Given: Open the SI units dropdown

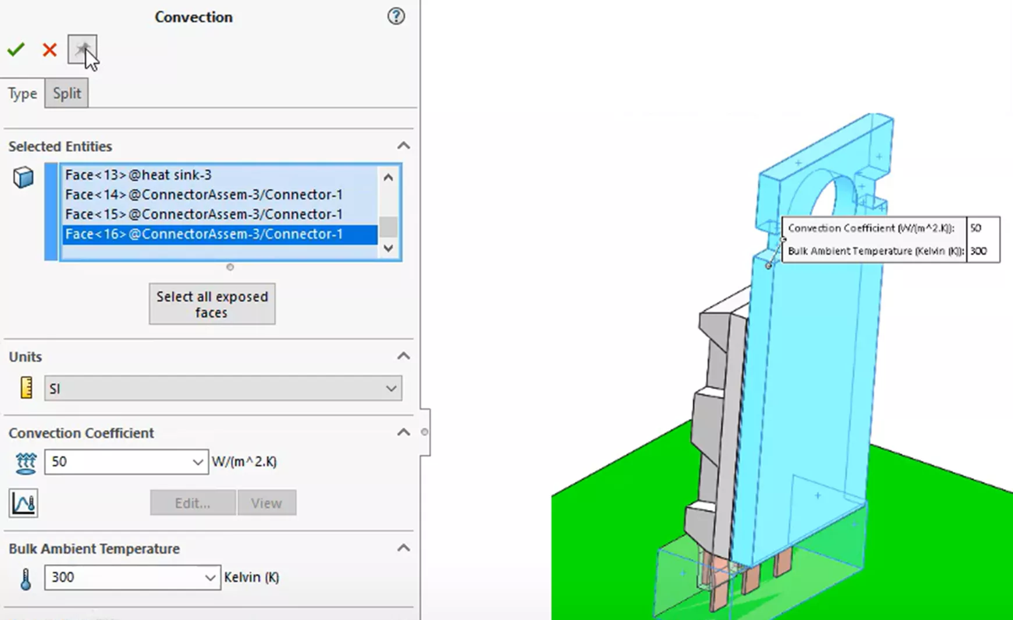Looking at the screenshot, I should coord(391,388).
